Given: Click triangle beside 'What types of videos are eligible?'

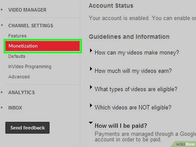Looking at the screenshot, I should click(91, 87).
